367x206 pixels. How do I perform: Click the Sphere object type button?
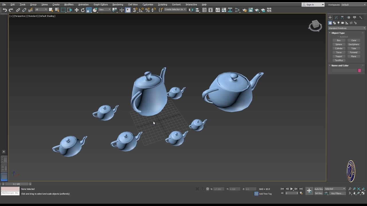click(339, 44)
